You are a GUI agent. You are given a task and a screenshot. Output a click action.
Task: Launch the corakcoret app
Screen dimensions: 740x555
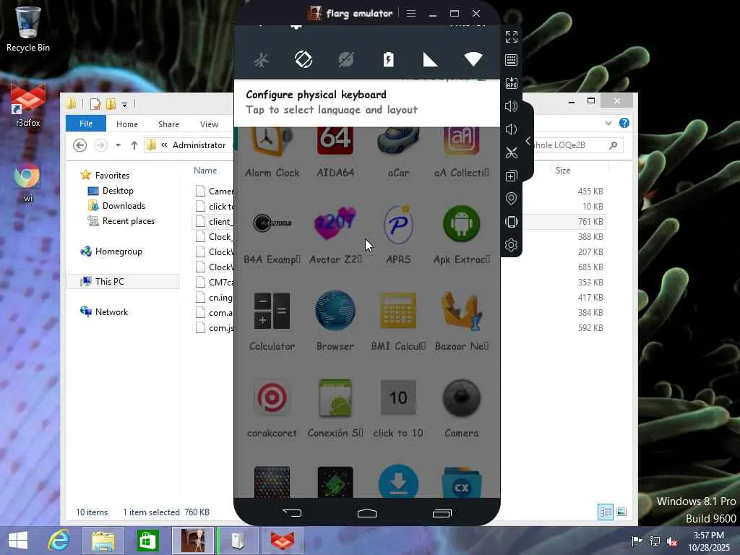tap(272, 408)
